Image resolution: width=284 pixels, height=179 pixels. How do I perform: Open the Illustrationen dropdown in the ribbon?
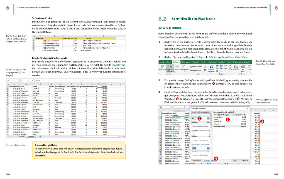pyautogui.click(x=184, y=68)
